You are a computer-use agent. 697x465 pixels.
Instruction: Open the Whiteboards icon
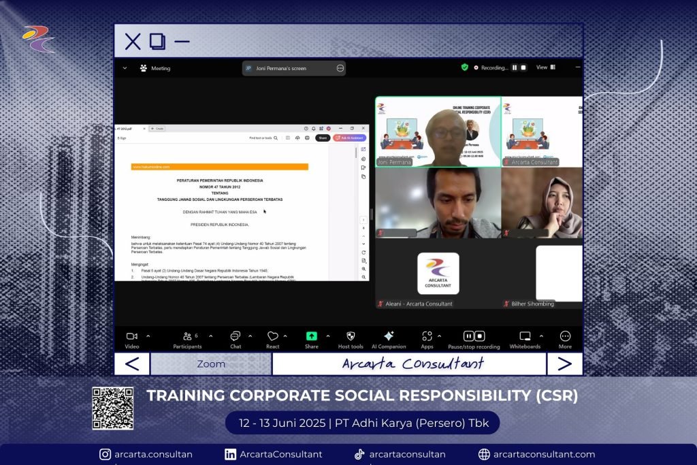point(525,336)
